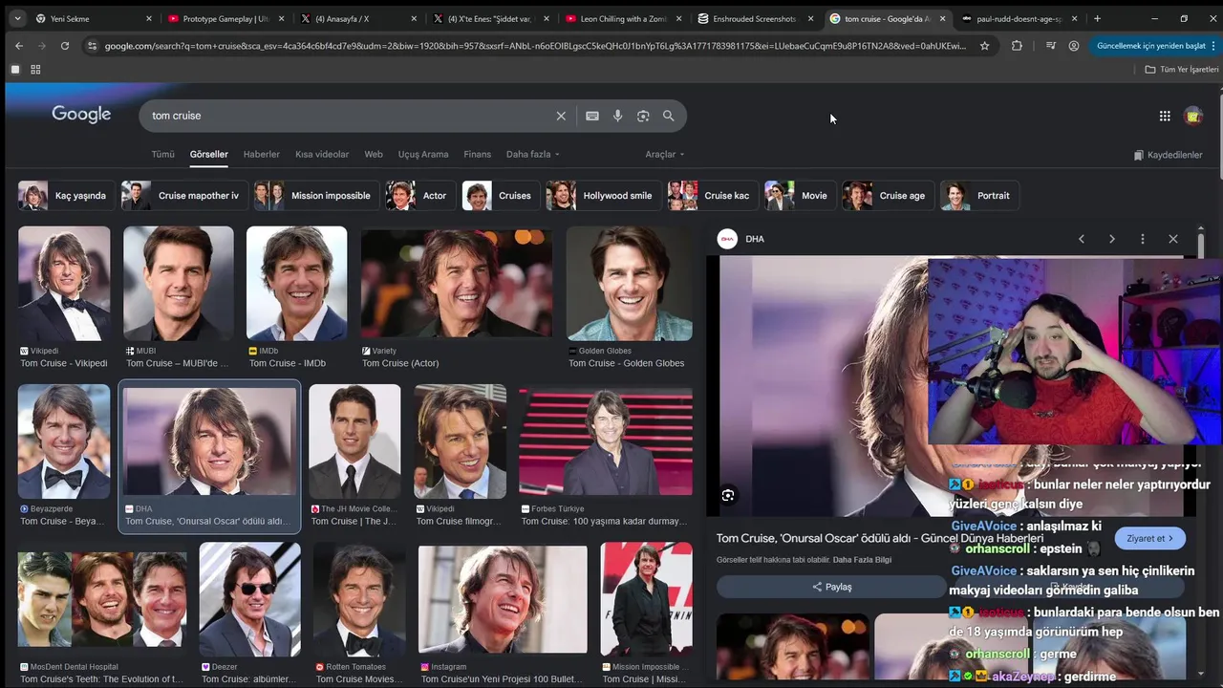Open the Golden Globes image thumbnail
1223x688 pixels.
tap(630, 284)
